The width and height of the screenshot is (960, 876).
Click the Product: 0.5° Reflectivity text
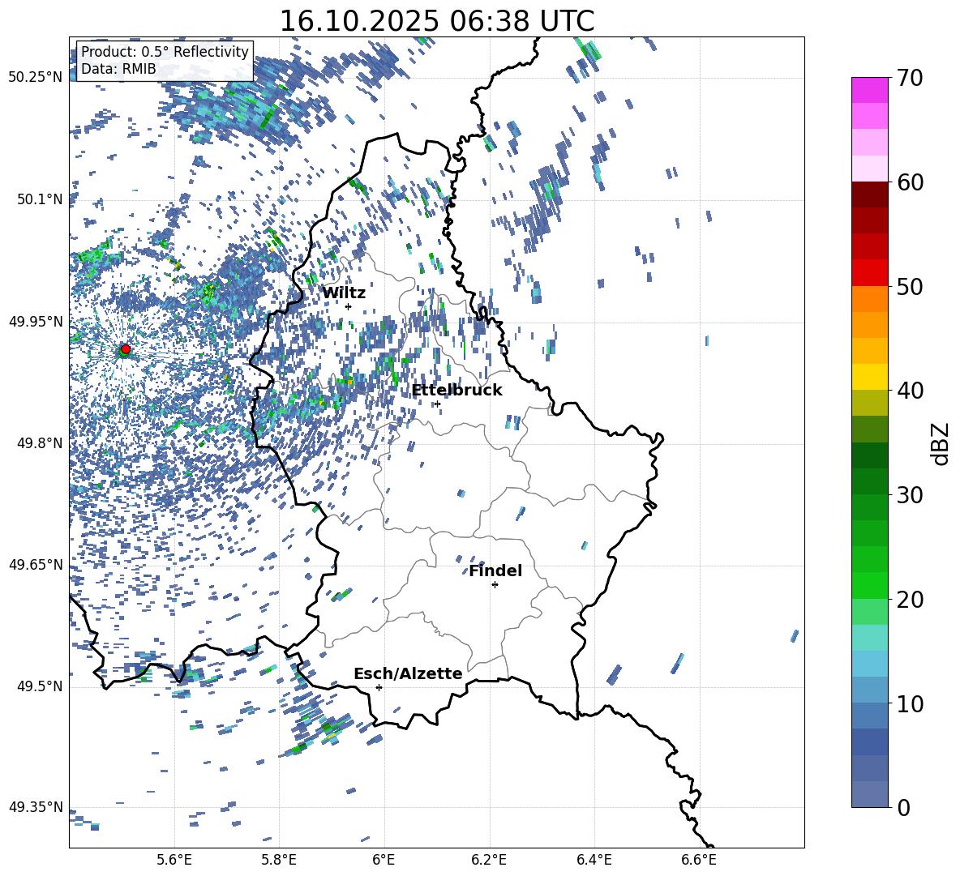point(165,51)
